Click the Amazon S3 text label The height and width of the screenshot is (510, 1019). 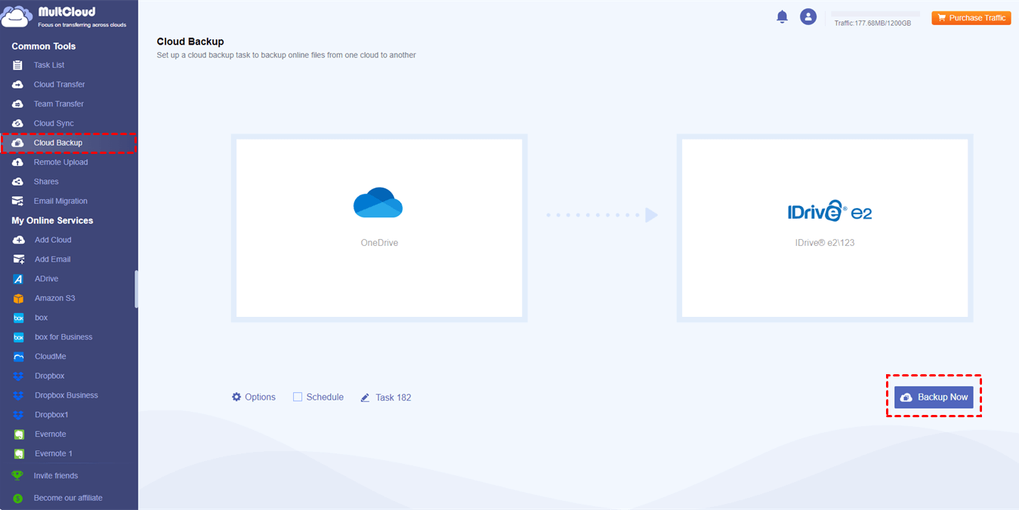55,298
